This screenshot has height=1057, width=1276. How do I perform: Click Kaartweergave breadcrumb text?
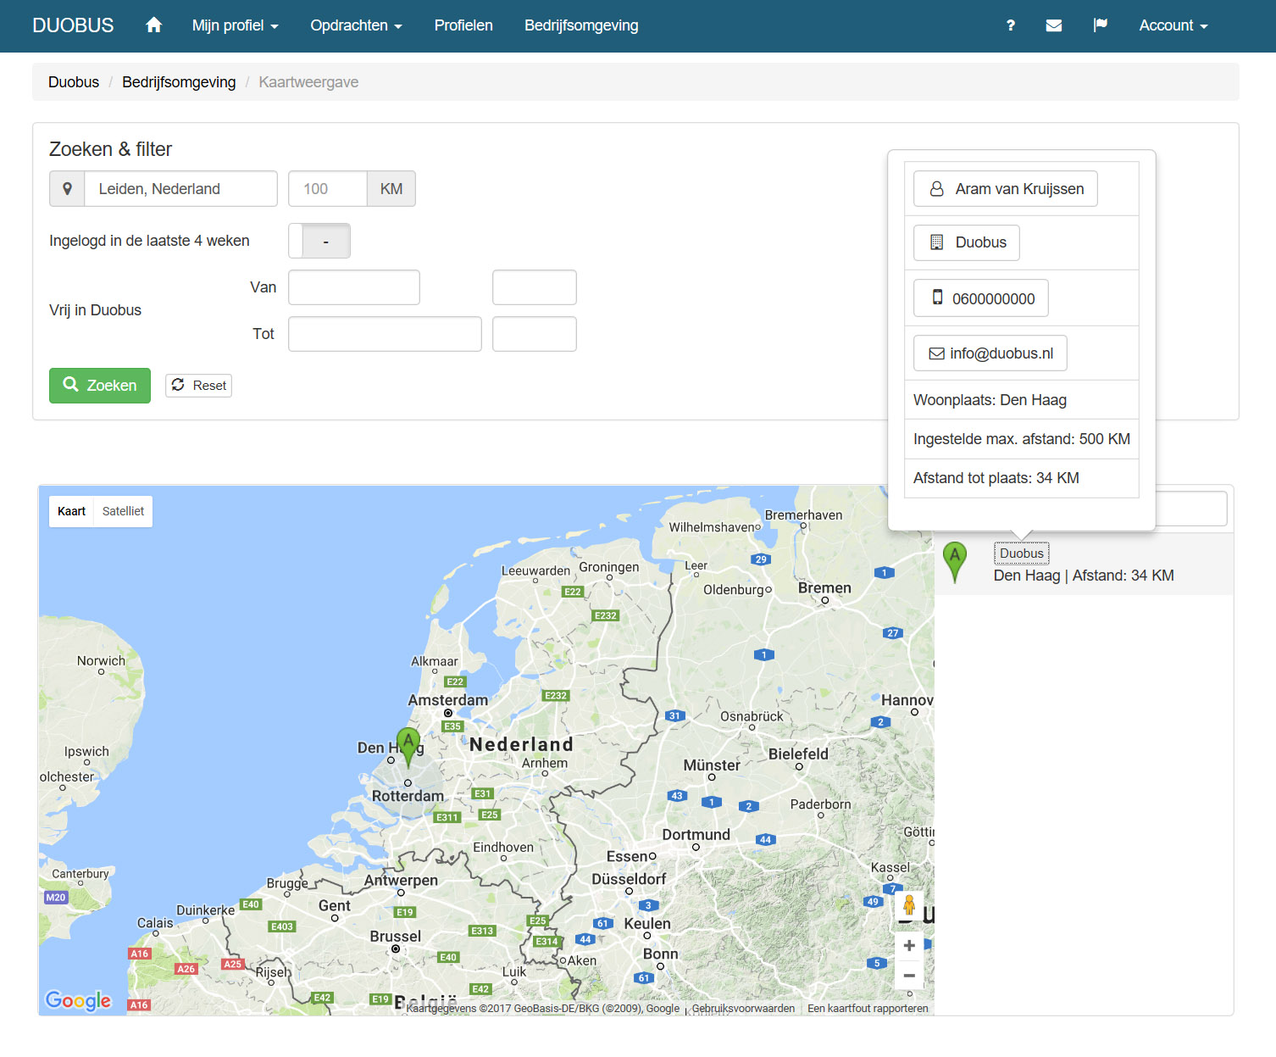click(308, 82)
